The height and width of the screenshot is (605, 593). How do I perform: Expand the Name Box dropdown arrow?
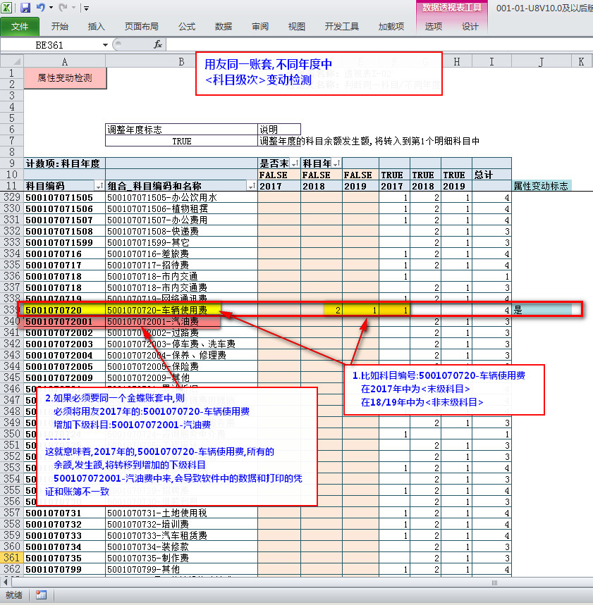[x=105, y=44]
